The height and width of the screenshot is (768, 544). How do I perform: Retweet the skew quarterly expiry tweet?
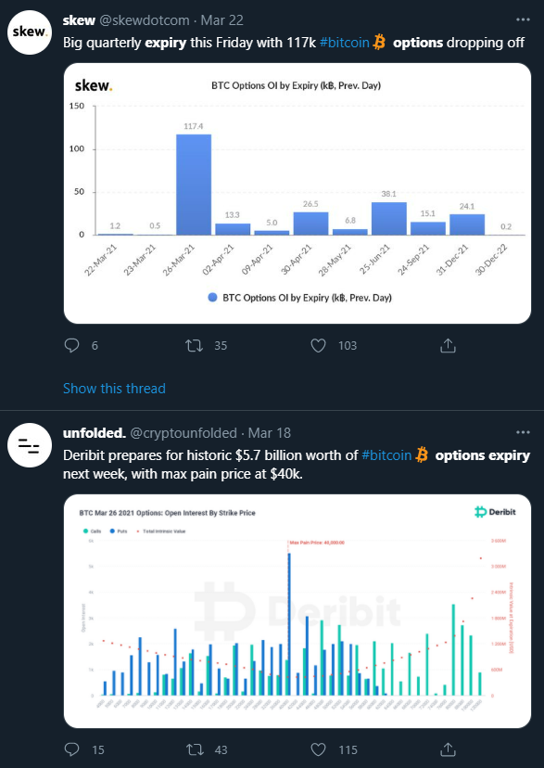[x=195, y=346]
